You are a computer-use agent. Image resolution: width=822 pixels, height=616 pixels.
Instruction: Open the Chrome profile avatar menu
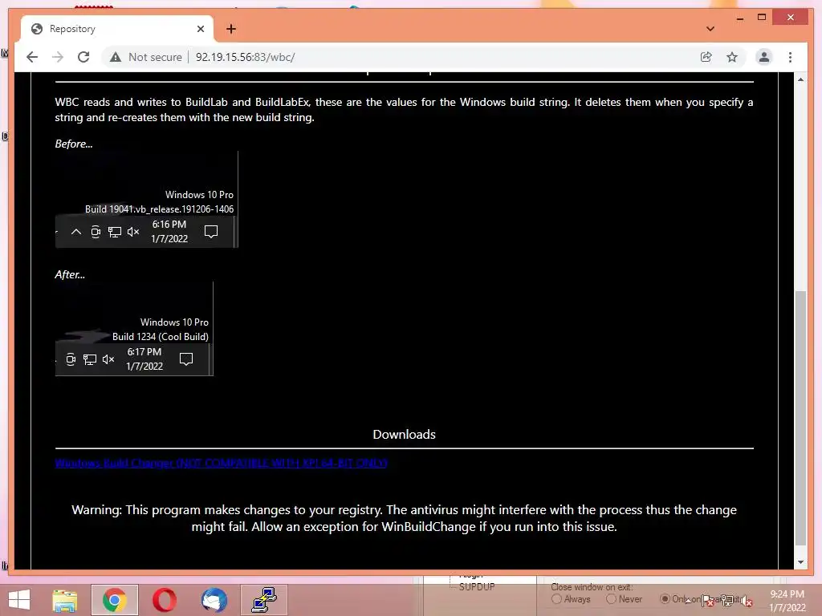(764, 57)
